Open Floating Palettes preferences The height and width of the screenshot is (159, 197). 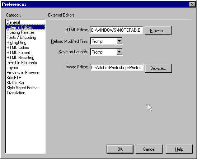tap(20, 32)
